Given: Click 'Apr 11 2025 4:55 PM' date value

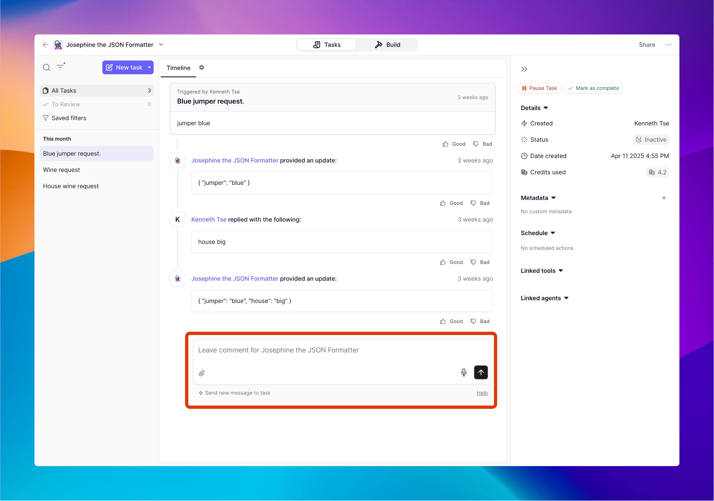Looking at the screenshot, I should coord(640,156).
